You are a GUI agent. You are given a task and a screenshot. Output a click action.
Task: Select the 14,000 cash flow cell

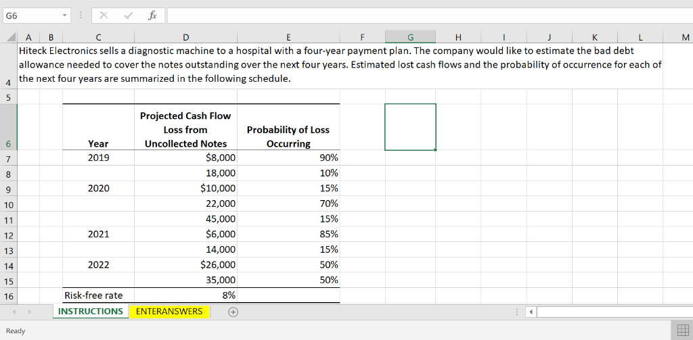[x=185, y=249]
